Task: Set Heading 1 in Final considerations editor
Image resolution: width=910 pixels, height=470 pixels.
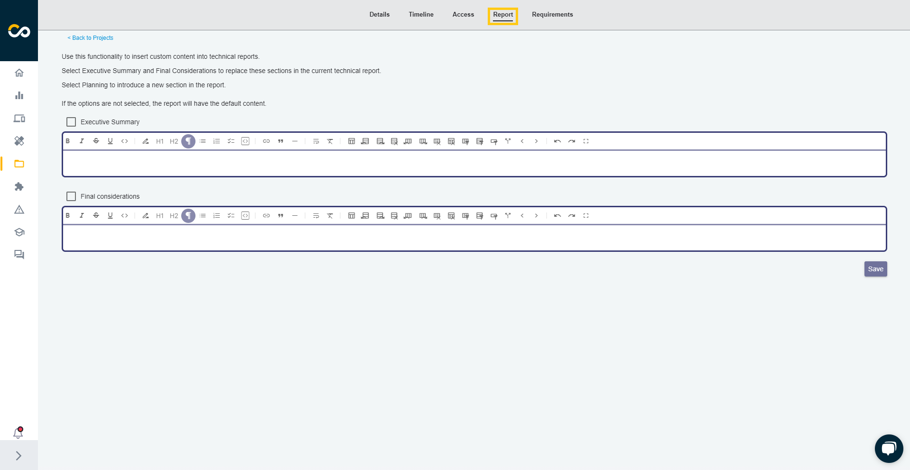Action: [160, 216]
